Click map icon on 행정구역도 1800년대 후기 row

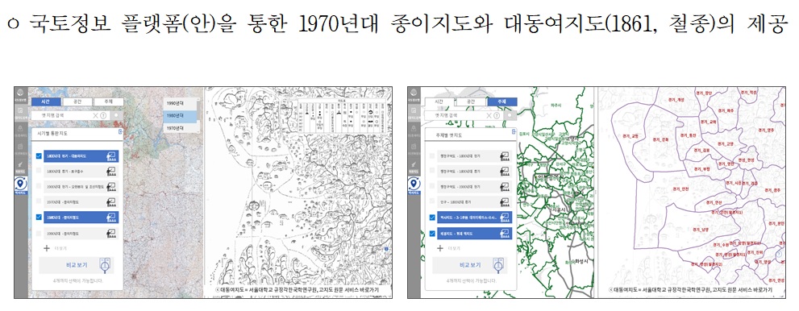[504, 172]
